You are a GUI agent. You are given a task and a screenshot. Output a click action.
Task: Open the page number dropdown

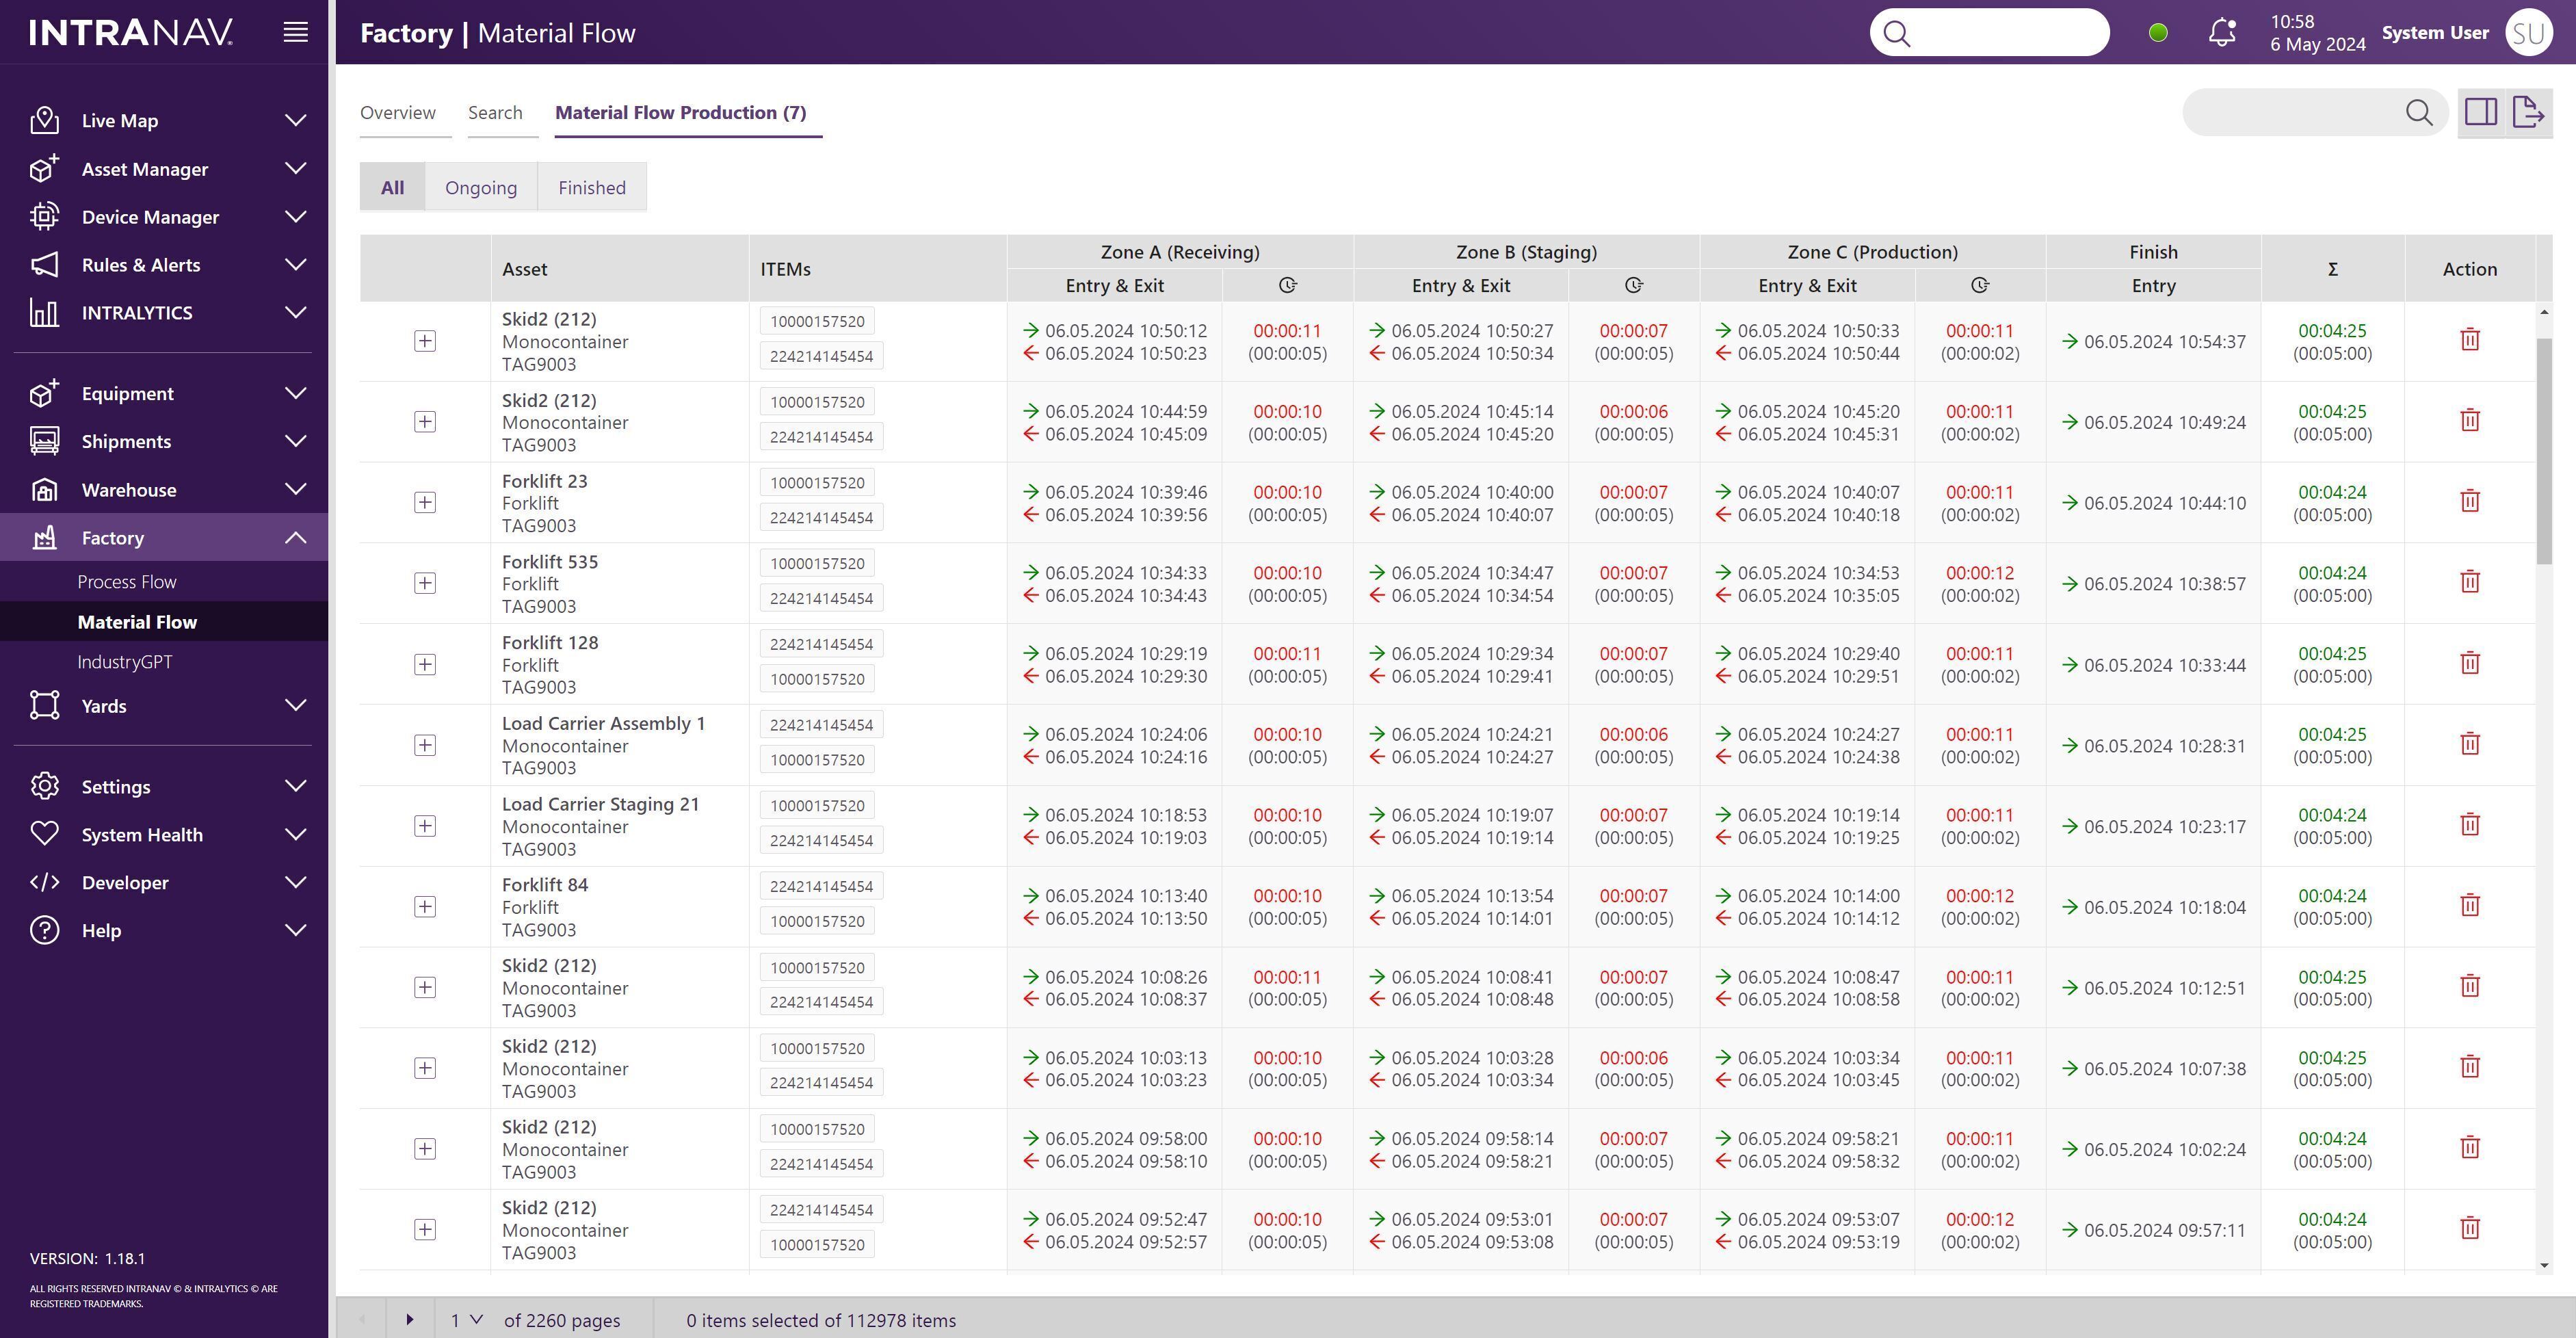click(x=466, y=1320)
